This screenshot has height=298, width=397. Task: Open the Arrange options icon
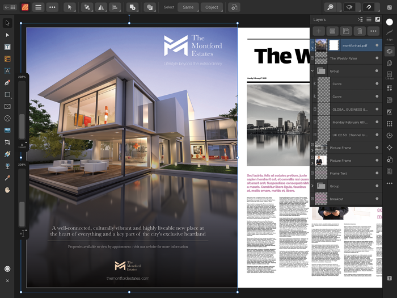tap(87, 7)
